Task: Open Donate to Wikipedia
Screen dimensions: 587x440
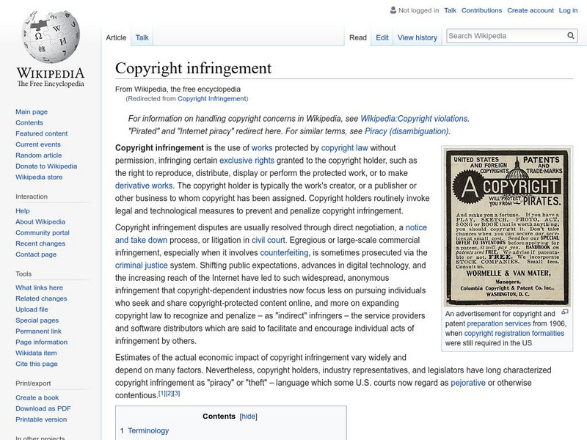Action: point(46,166)
